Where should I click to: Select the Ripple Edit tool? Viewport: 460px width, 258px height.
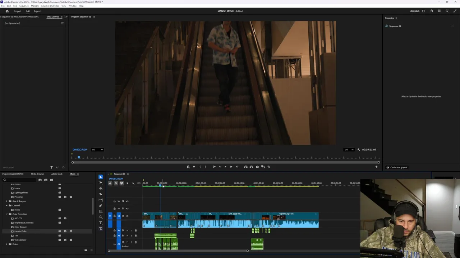point(101,188)
